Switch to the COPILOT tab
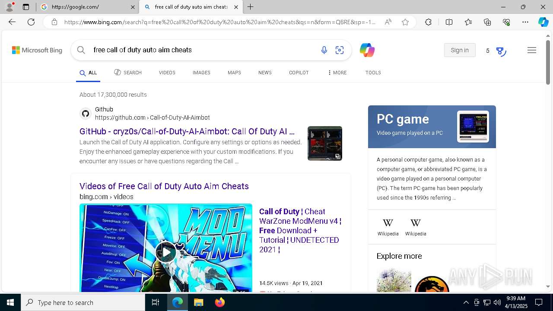Screen dimensions: 553x311 299,73
